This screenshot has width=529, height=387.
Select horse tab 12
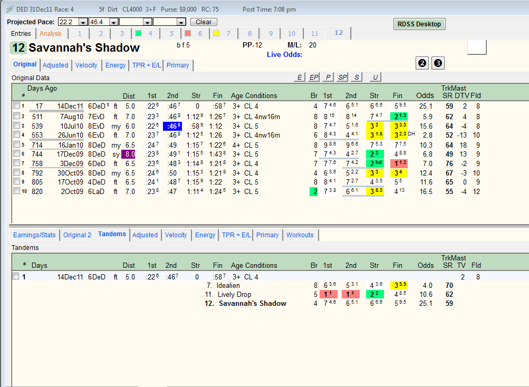point(339,33)
